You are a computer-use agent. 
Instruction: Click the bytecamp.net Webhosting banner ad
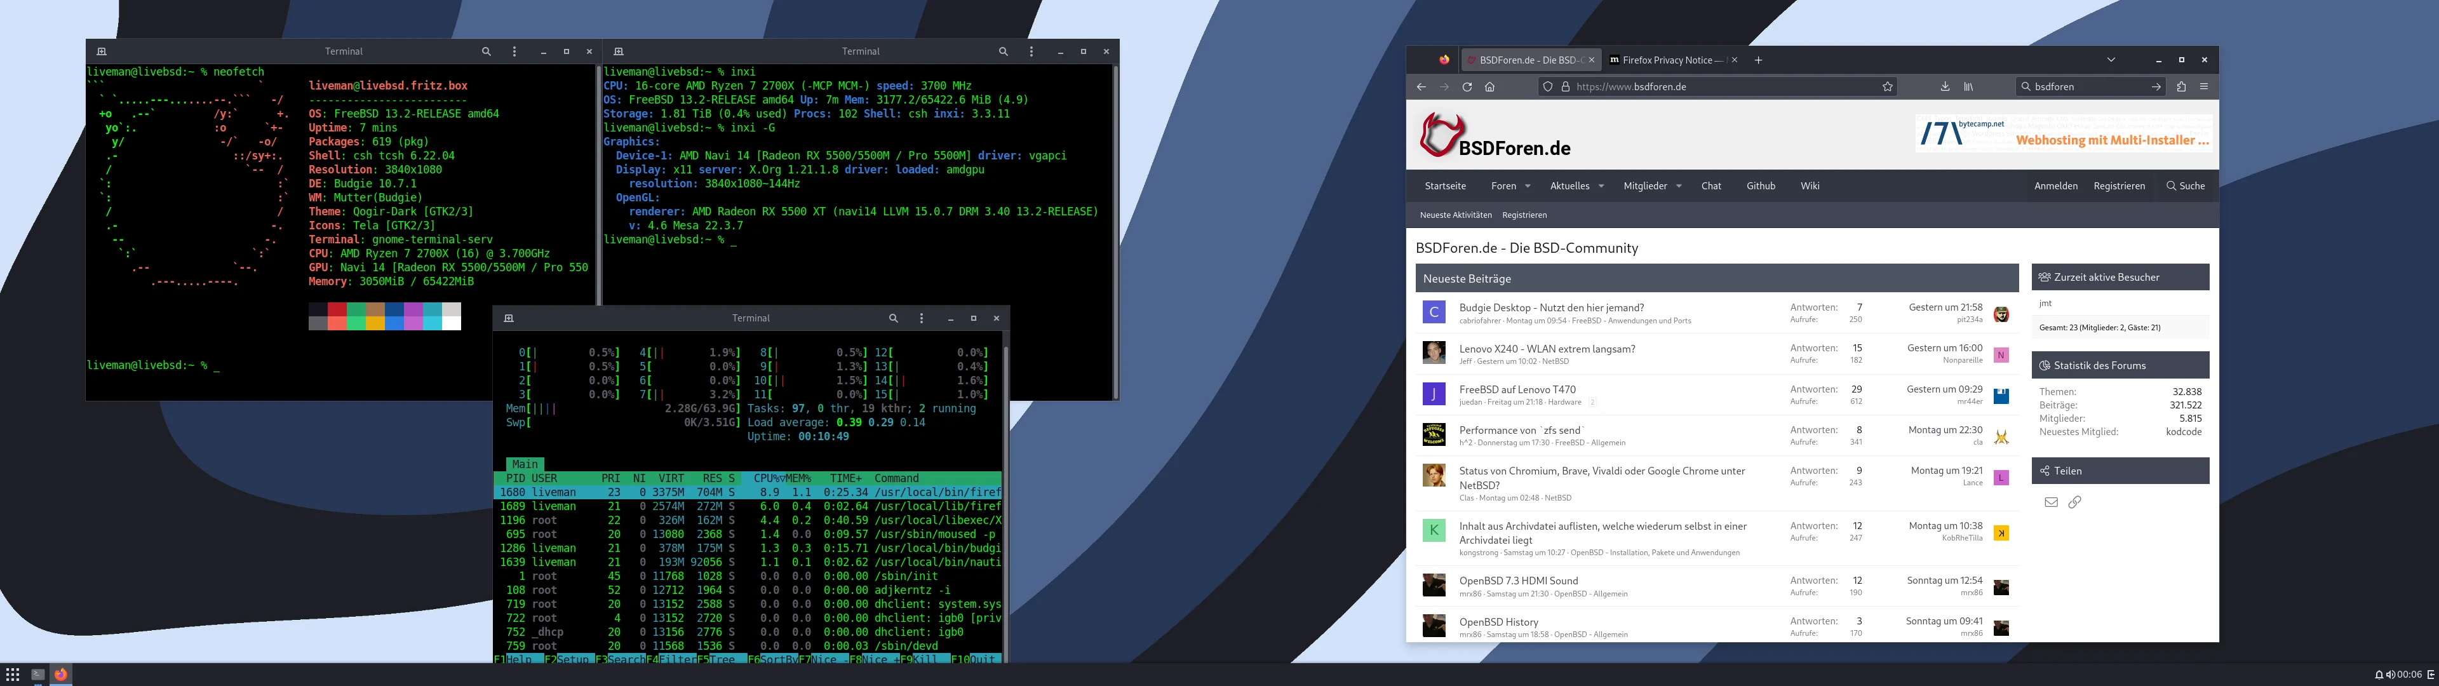coord(2064,133)
